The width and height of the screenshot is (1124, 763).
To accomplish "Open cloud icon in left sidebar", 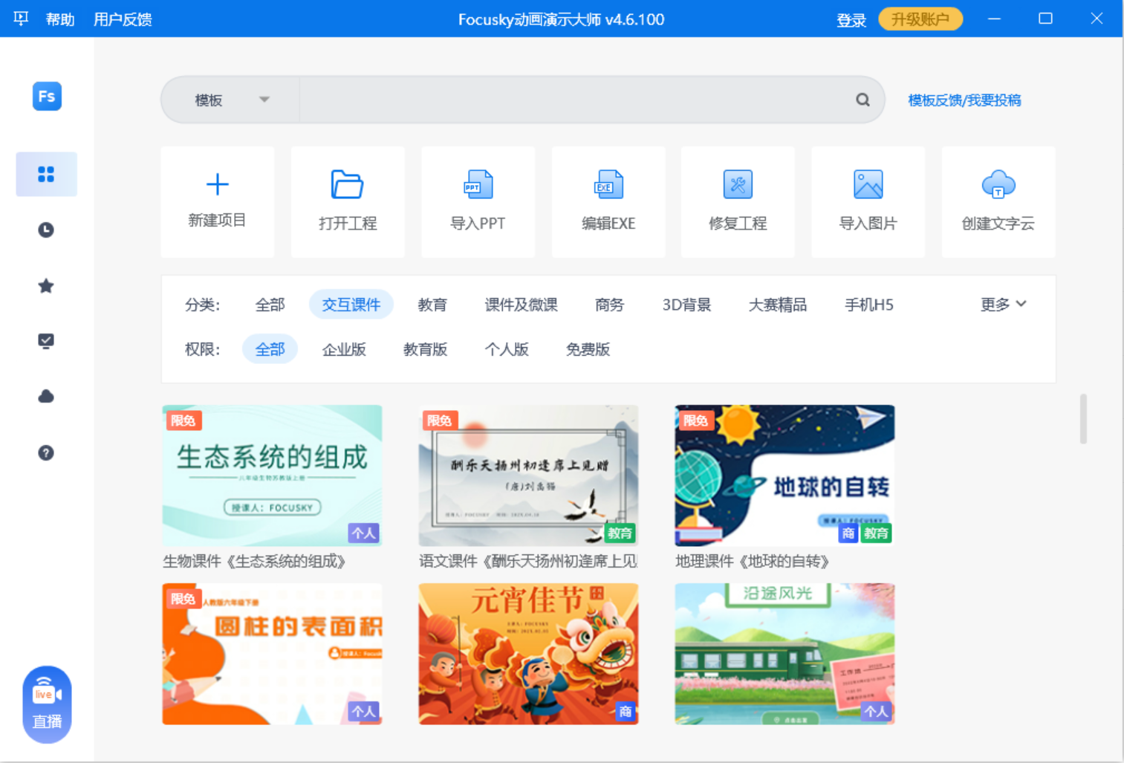I will click(46, 396).
